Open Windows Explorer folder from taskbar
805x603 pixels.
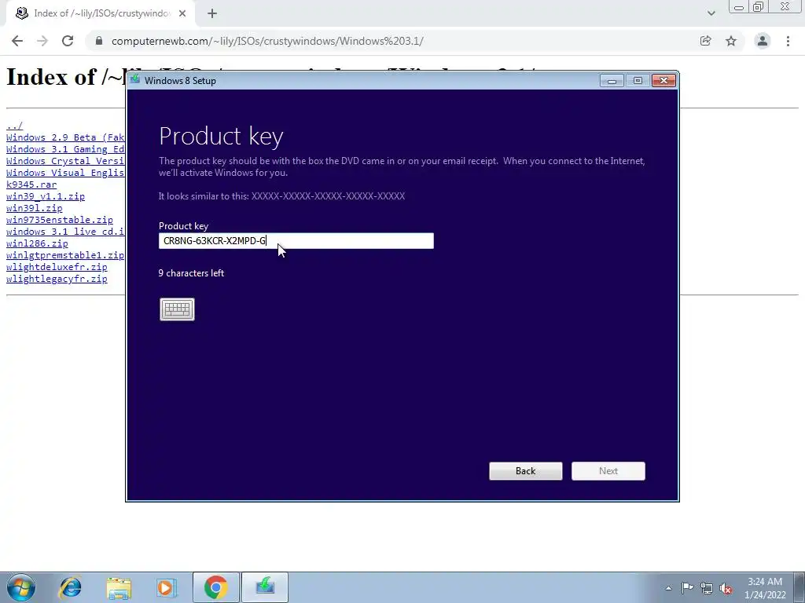119,587
